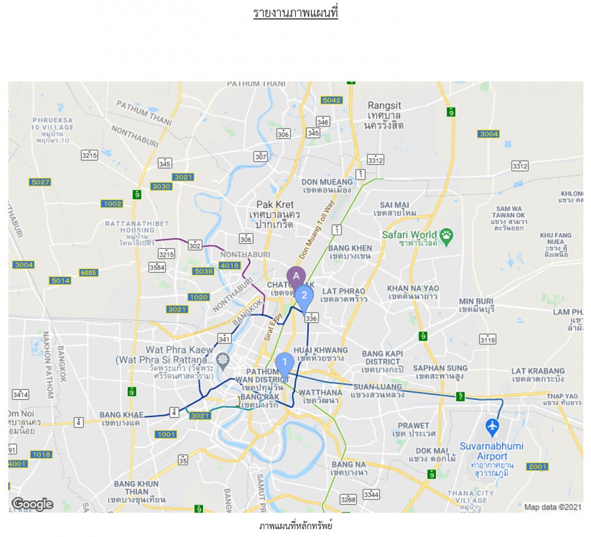Click the SAPHAN SUNG district label

440,372
